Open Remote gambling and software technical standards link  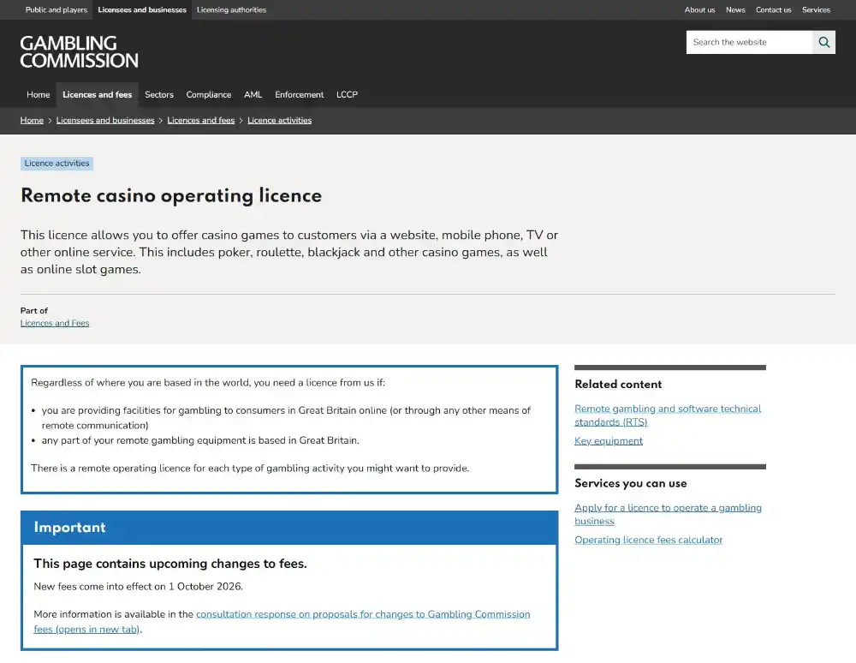coord(668,415)
